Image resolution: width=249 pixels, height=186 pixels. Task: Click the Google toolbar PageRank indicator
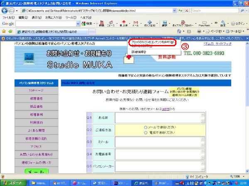[204, 24]
